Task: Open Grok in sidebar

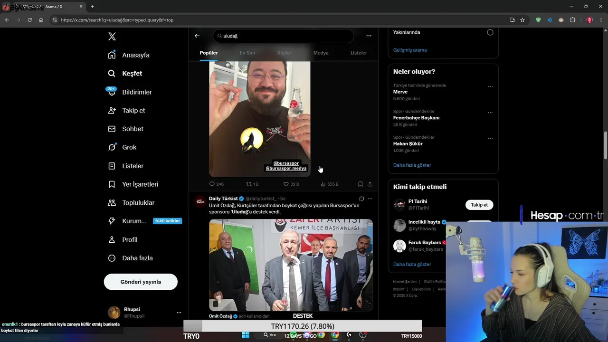Action: click(x=122, y=147)
